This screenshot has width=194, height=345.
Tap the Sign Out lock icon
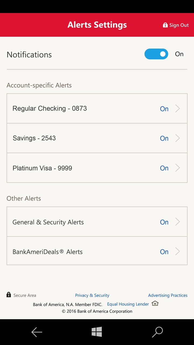point(165,25)
